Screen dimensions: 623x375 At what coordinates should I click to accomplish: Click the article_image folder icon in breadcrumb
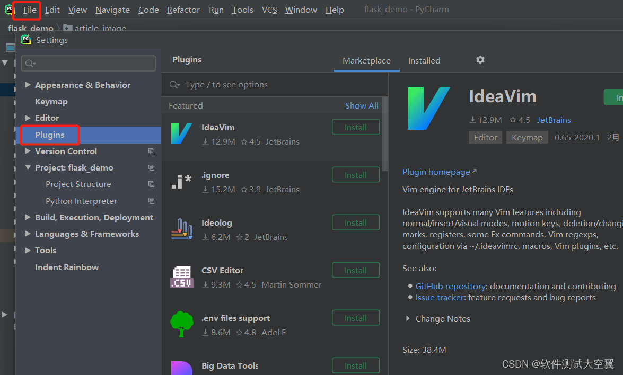(68, 28)
